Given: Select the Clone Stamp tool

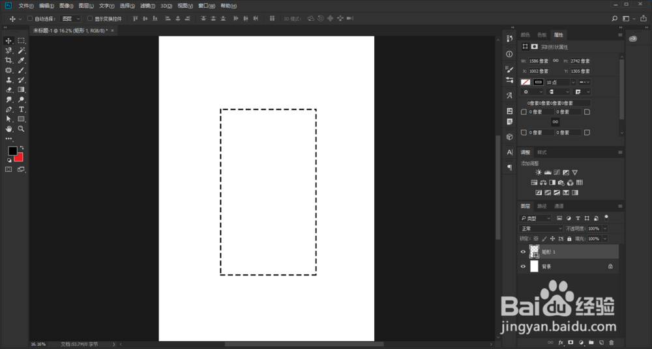Looking at the screenshot, I should pos(8,80).
